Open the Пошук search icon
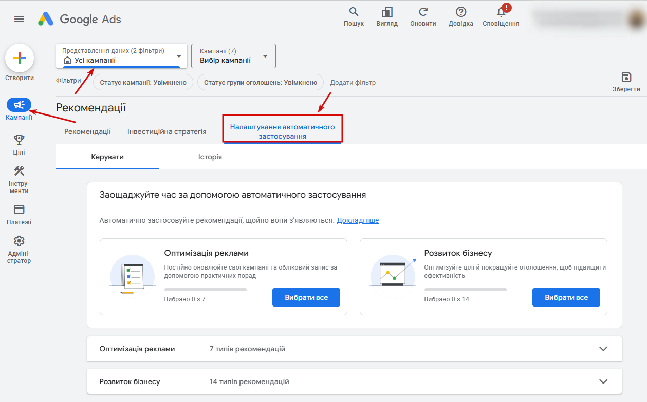Image resolution: width=647 pixels, height=402 pixels. click(x=354, y=12)
